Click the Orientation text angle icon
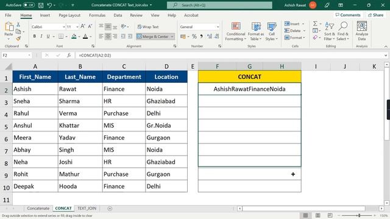390x219 pixels. (123, 26)
